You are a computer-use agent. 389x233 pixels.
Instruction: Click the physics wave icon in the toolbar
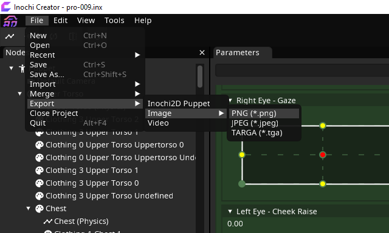pos(10,36)
